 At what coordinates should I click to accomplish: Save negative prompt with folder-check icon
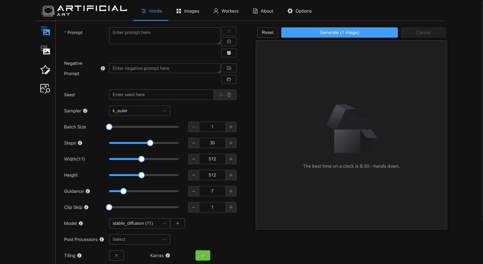pyautogui.click(x=229, y=68)
